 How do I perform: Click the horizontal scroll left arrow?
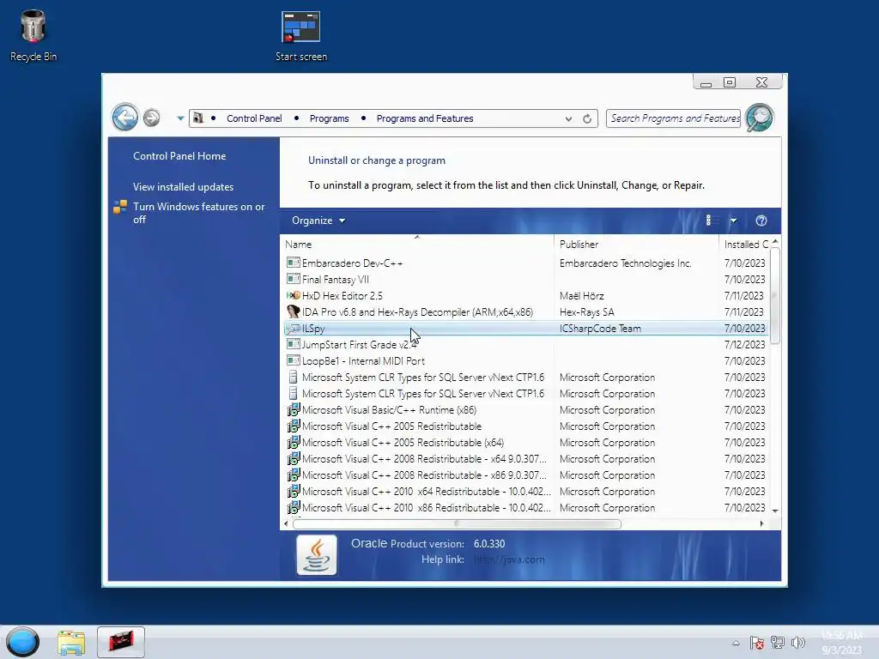tap(286, 524)
